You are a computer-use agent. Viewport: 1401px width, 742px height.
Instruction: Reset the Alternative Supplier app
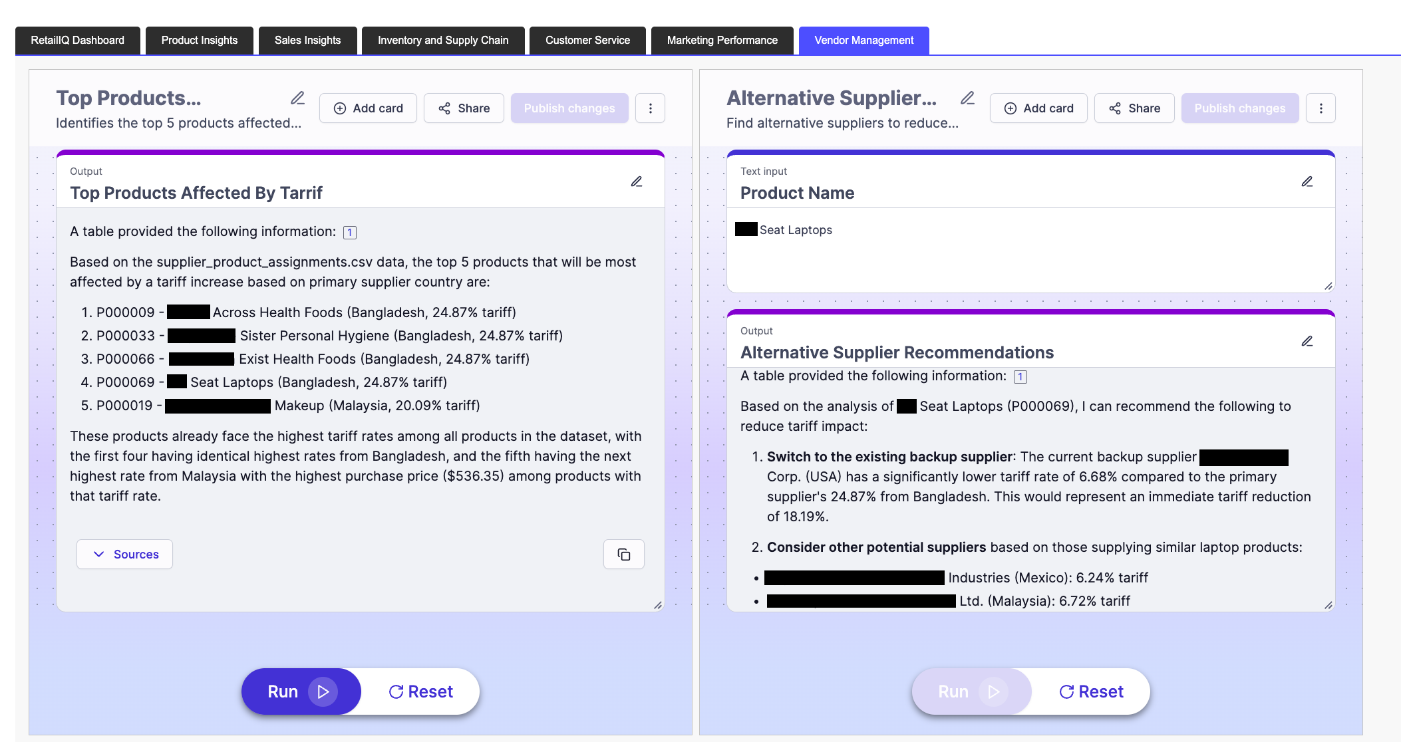click(x=1091, y=691)
